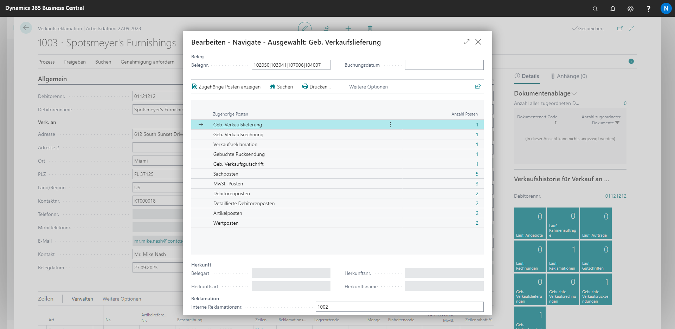Screen dimensions: 675x329
Task: Click Interne Reklamationsnr. field
Action: [x=399, y=307]
